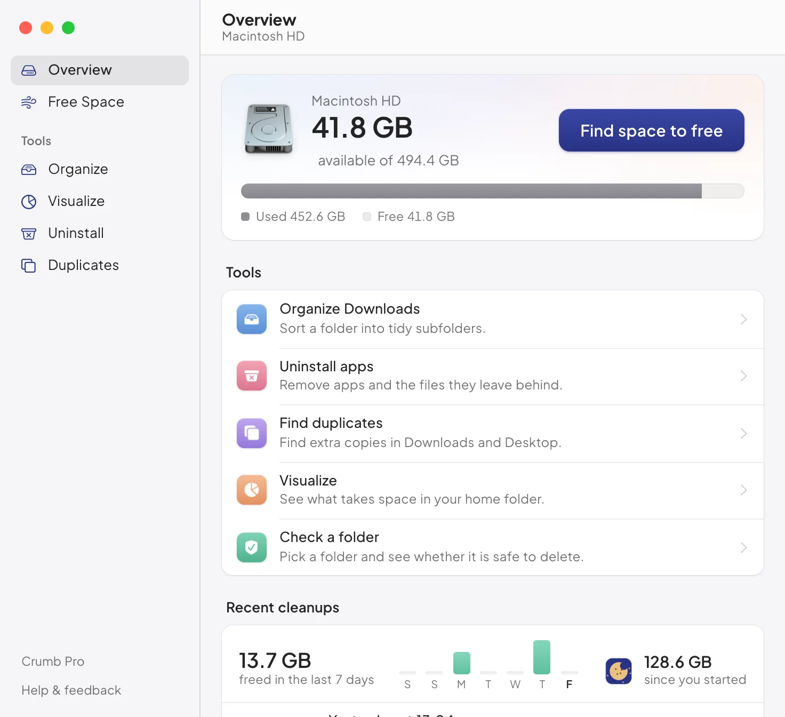Click the Visualize pie chart sidebar icon

[x=29, y=202]
